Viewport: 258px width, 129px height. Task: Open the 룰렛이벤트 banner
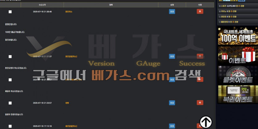238,75
